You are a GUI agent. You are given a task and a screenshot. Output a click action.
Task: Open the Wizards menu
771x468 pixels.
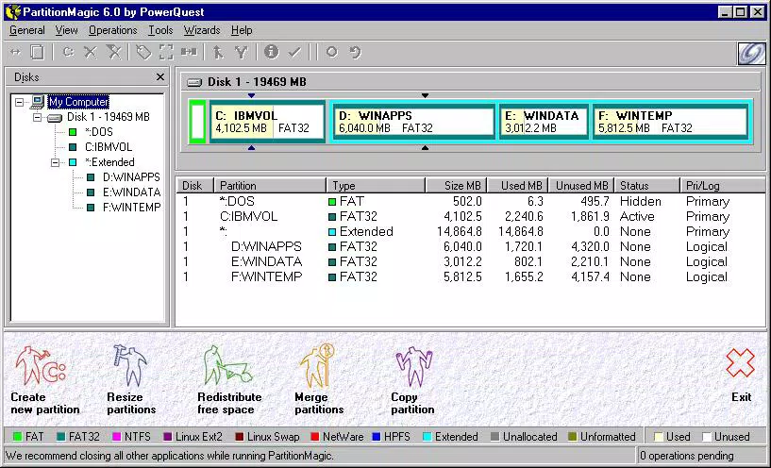coord(202,30)
